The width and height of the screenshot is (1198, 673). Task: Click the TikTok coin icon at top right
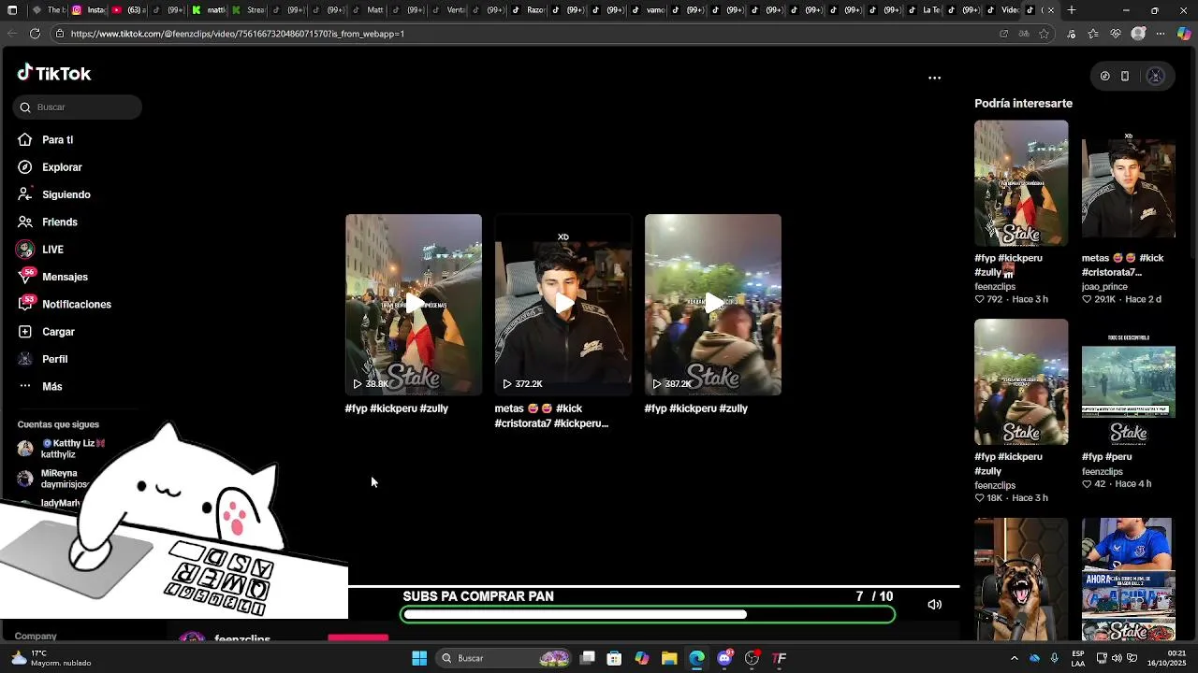coord(1104,77)
